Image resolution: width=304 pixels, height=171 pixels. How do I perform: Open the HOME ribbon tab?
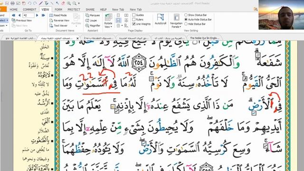[x=14, y=9]
